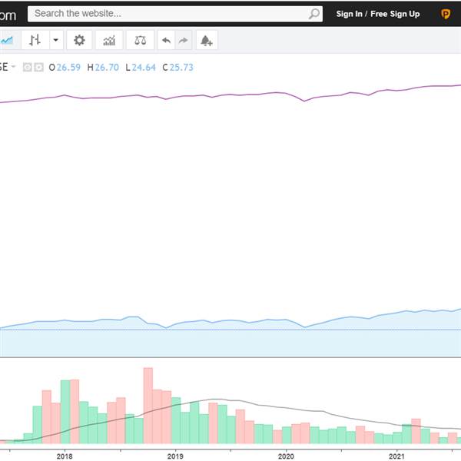Image resolution: width=461 pixels, height=461 pixels.
Task: Open series format settings icon
Action: (38, 68)
